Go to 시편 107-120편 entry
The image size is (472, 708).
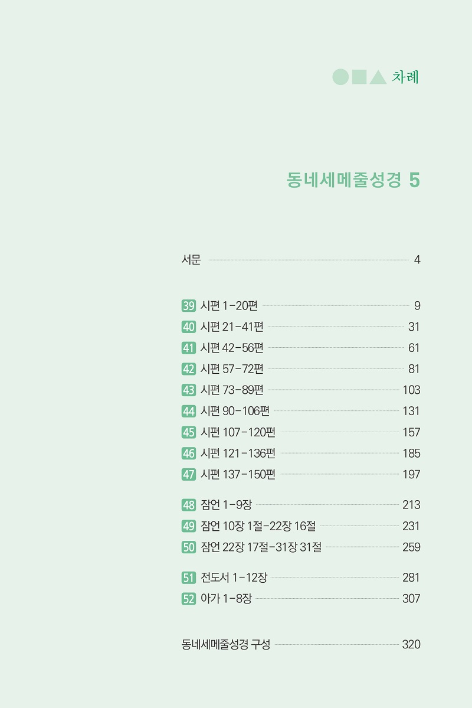click(x=300, y=432)
